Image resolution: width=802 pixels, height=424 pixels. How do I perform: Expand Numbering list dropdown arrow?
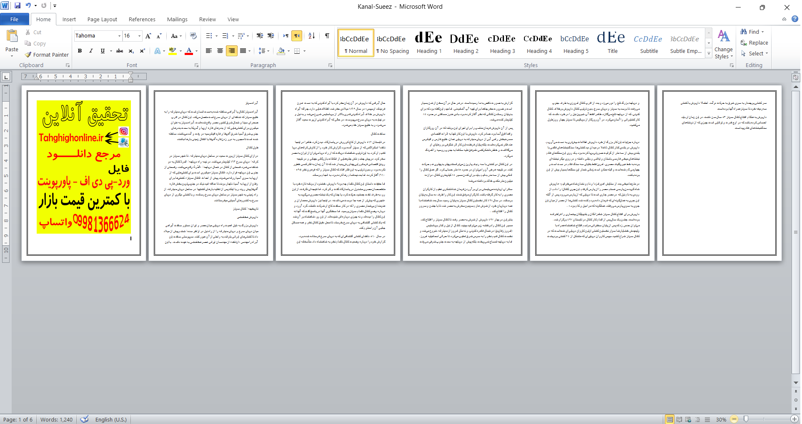[x=233, y=36]
